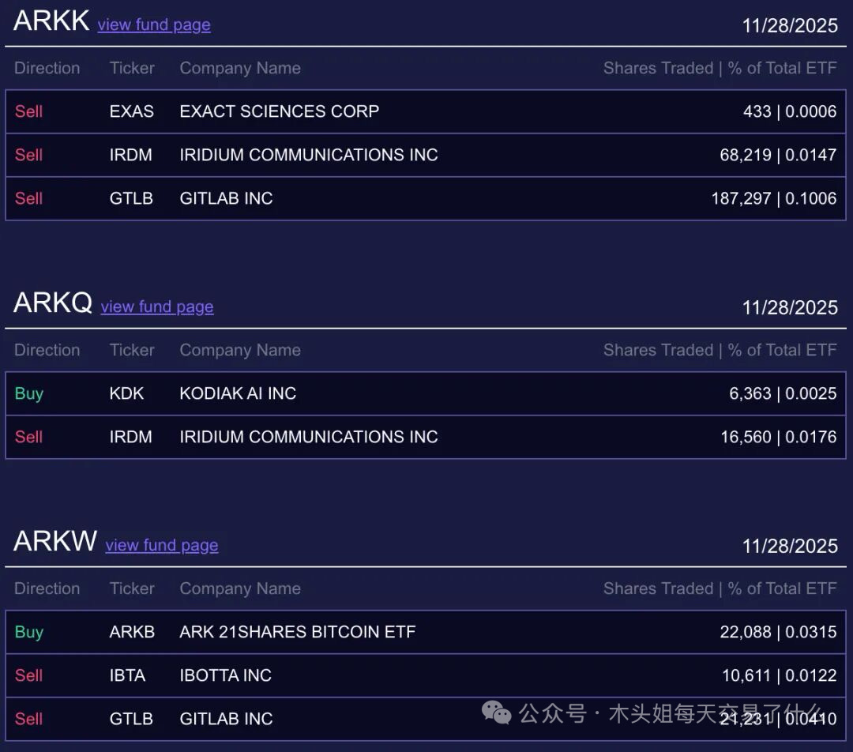The width and height of the screenshot is (853, 752).
Task: Click Direction column header in ARKW table
Action: pyautogui.click(x=47, y=589)
